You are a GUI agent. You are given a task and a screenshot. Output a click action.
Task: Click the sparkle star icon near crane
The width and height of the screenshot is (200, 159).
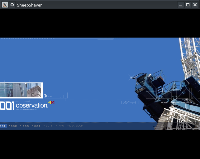pyautogui.click(x=131, y=77)
